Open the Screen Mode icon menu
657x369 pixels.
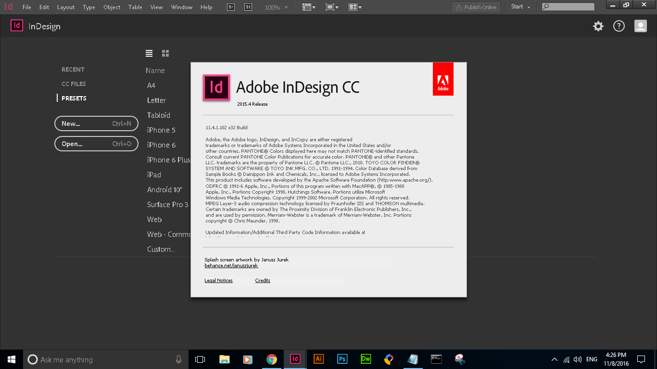pos(332,7)
